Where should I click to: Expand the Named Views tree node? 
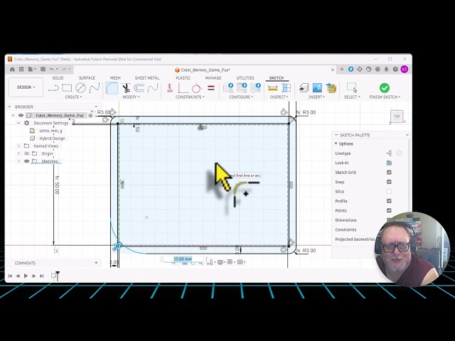pyautogui.click(x=18, y=146)
